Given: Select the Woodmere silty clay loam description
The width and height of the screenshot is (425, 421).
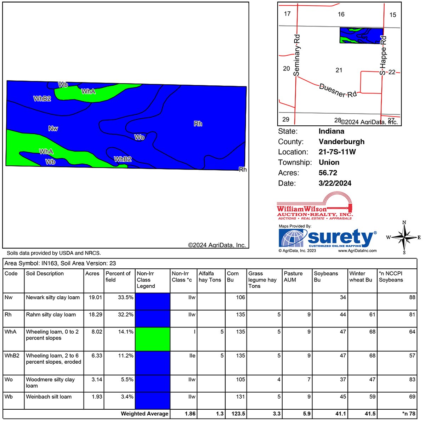Looking at the screenshot, I should [50, 382].
